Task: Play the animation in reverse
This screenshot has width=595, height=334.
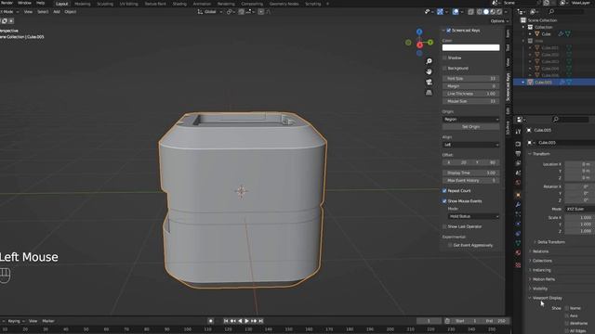Action: (x=240, y=321)
